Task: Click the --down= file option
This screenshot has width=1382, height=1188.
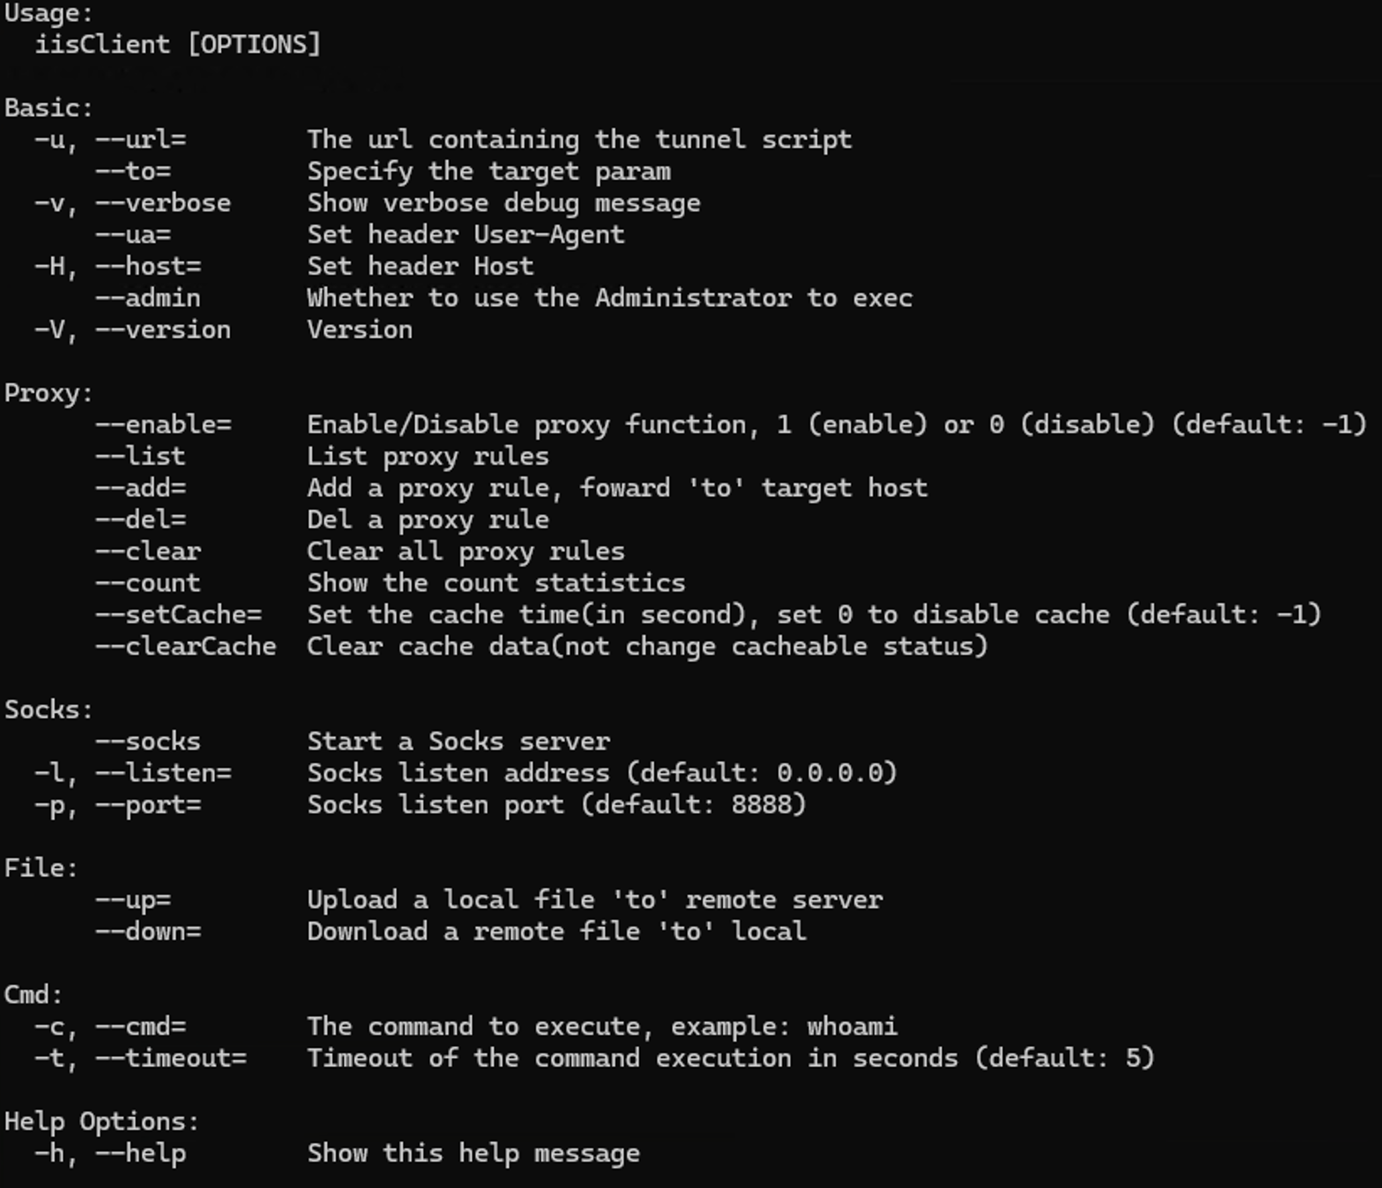Action: (147, 932)
